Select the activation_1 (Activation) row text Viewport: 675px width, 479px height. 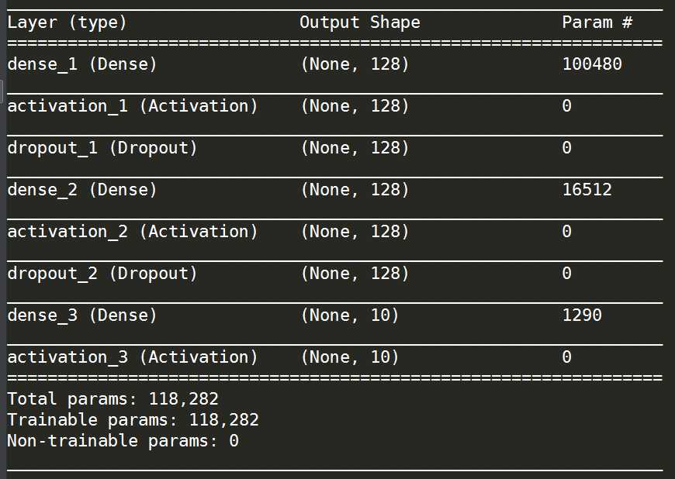(x=133, y=106)
